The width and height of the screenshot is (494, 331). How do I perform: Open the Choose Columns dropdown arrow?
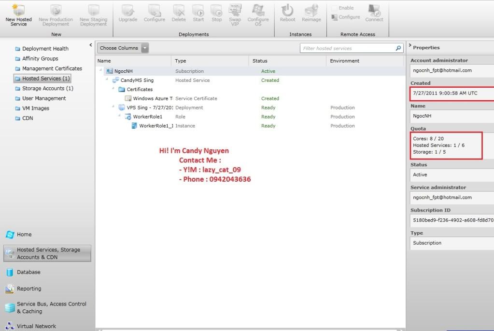[x=145, y=48]
